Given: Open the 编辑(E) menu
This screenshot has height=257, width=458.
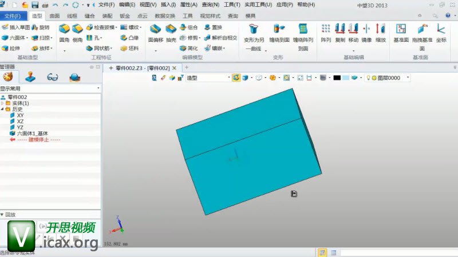Looking at the screenshot, I should [x=127, y=5].
